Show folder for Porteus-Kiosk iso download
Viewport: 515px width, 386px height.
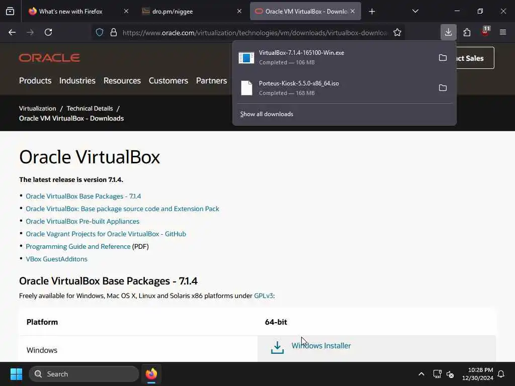(x=443, y=87)
